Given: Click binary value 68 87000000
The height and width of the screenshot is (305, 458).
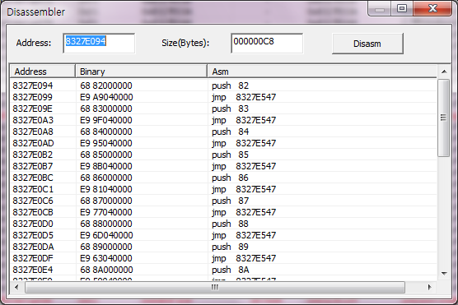Looking at the screenshot, I should pos(106,201).
